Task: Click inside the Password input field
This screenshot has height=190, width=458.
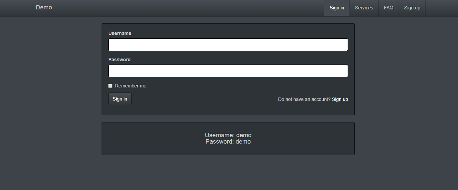Action: [x=228, y=71]
